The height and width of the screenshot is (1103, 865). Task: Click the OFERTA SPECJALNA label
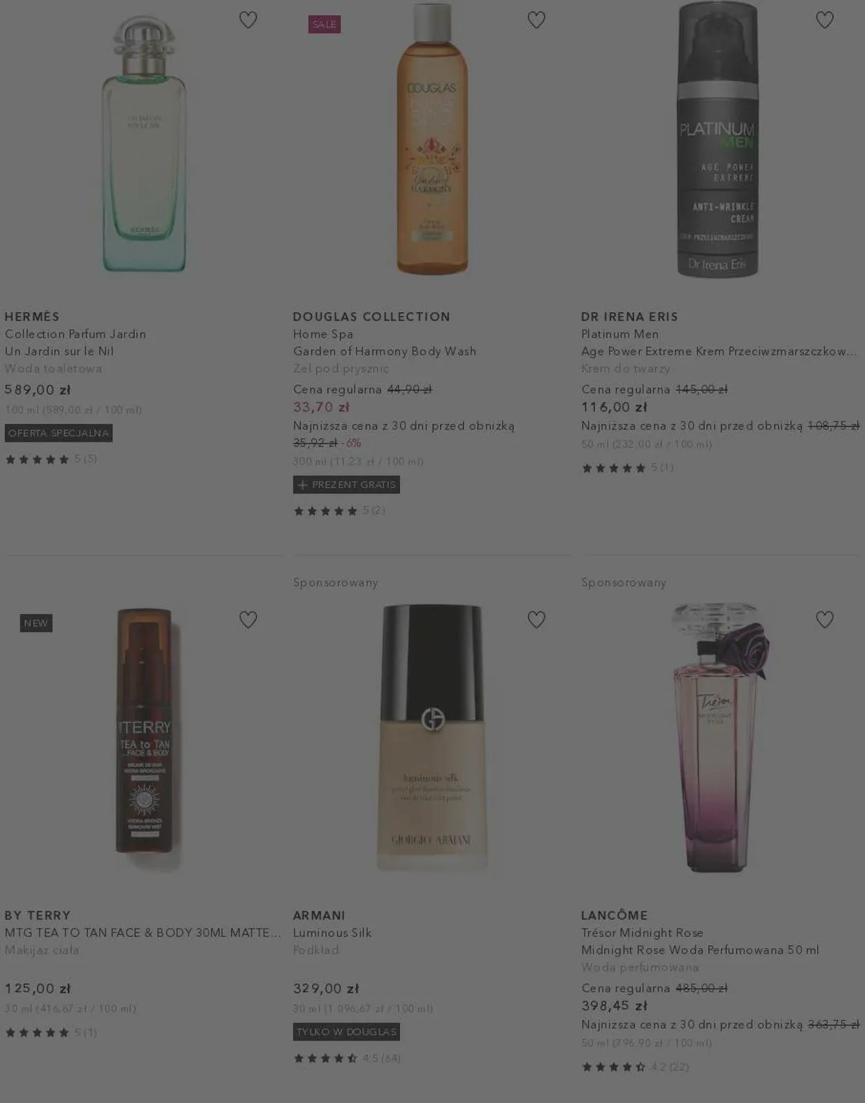[59, 433]
